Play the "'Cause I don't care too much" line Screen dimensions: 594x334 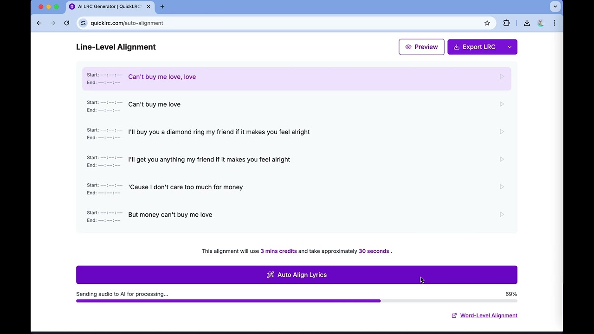(502, 187)
